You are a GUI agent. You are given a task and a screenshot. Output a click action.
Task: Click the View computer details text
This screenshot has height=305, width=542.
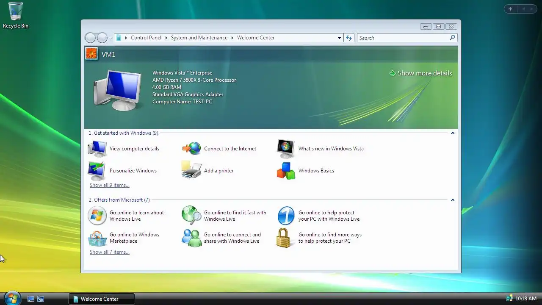point(134,149)
